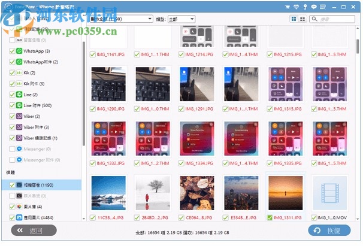Toggle the Viber (2) checkbox
This screenshot has height=246, width=363.
[x=12, y=116]
